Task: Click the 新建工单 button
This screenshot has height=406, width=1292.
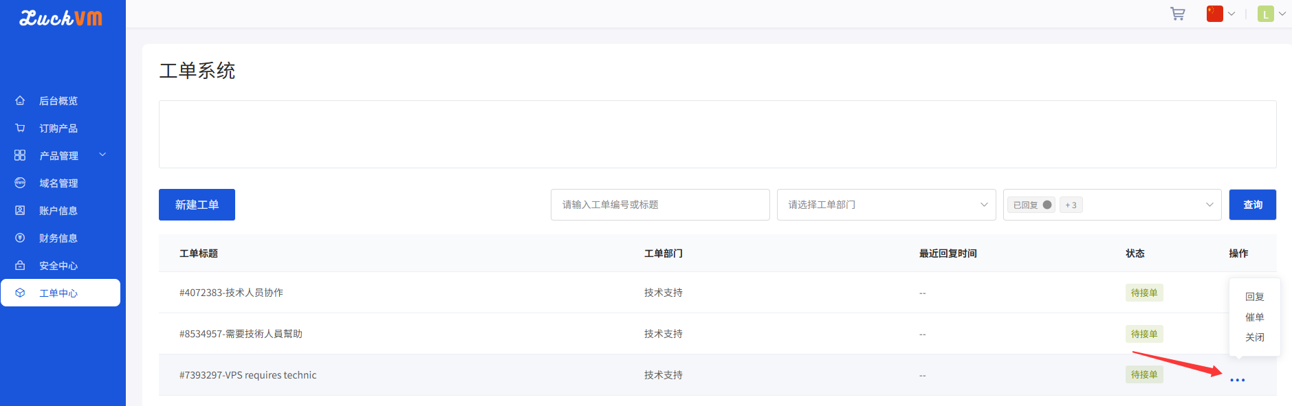Action: click(x=197, y=205)
